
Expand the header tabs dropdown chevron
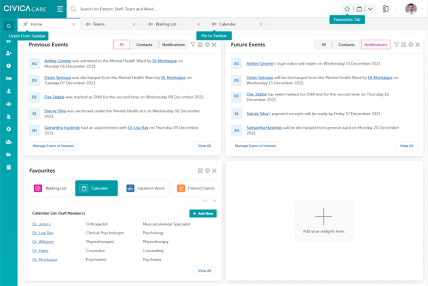[370, 9]
